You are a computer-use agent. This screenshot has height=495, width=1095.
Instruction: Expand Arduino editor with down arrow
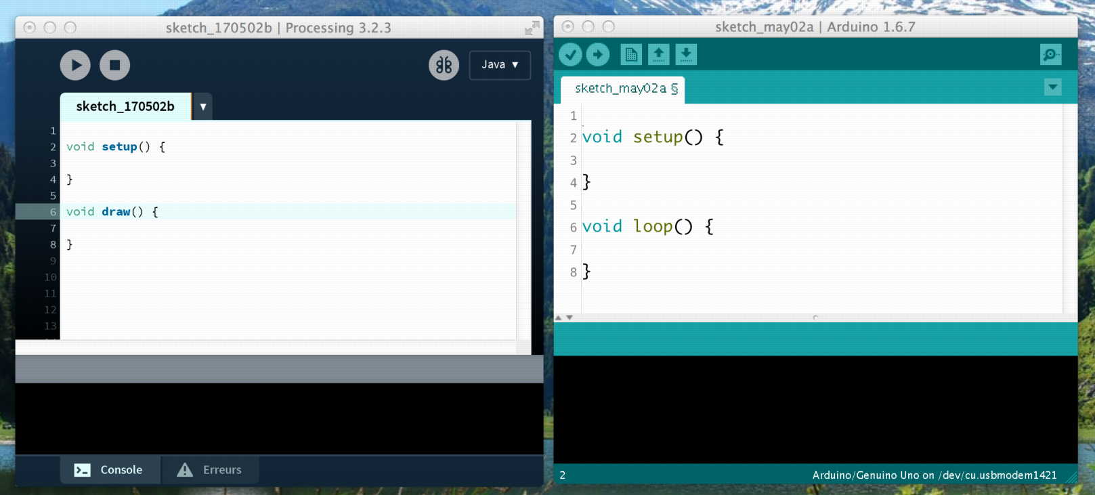[570, 318]
